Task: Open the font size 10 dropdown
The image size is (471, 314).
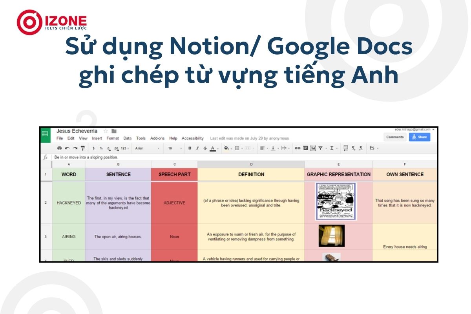Action: pyautogui.click(x=175, y=148)
